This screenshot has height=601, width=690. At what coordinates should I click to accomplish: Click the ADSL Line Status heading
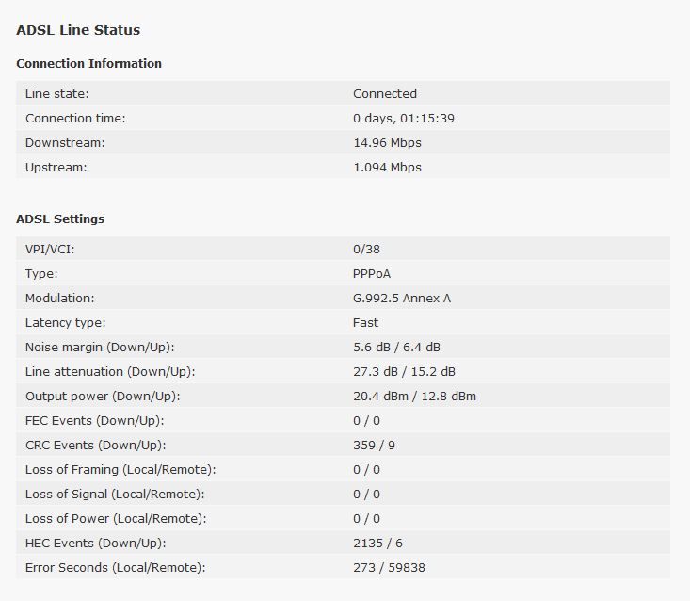coord(78,30)
